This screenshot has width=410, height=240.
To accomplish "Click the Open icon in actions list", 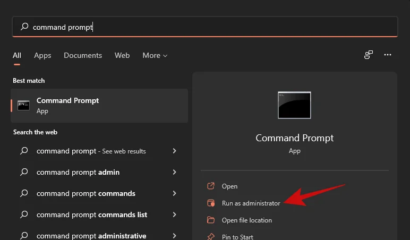I will coord(211,186).
